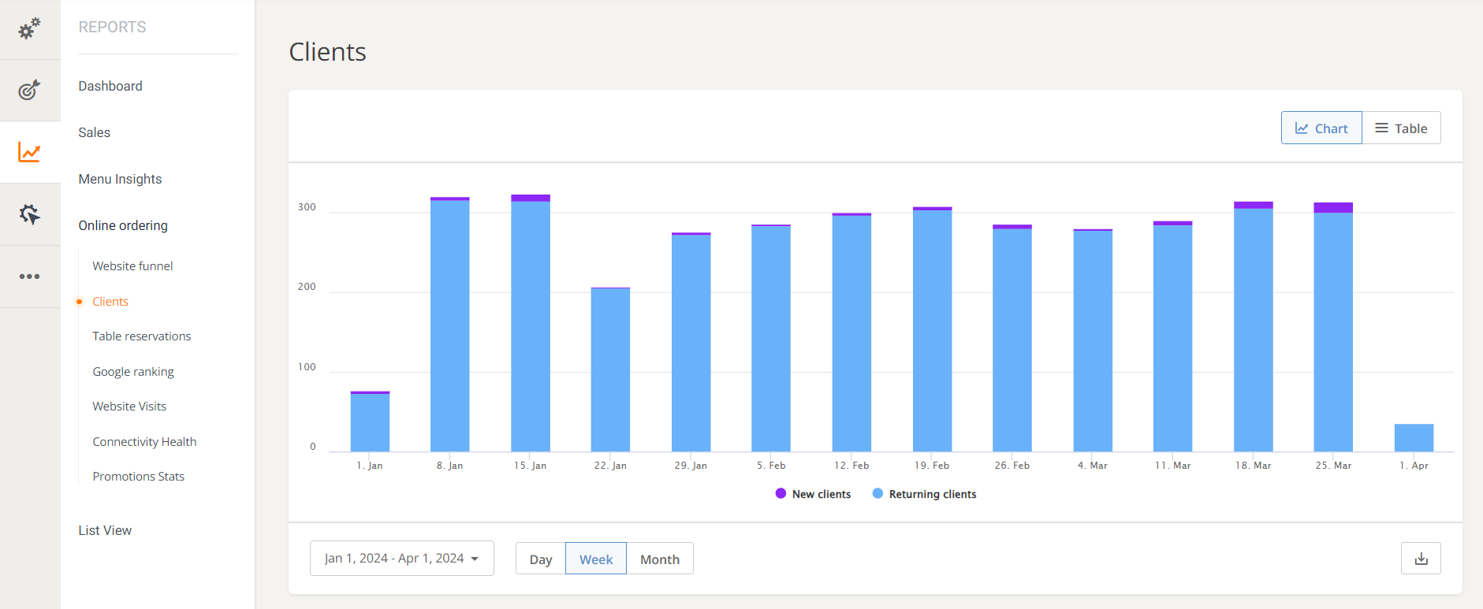Open the date range dropdown
1483x609 pixels.
401,559
